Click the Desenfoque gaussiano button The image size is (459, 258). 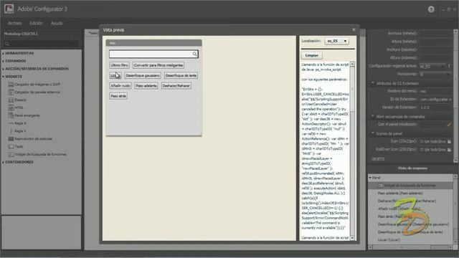(143, 75)
